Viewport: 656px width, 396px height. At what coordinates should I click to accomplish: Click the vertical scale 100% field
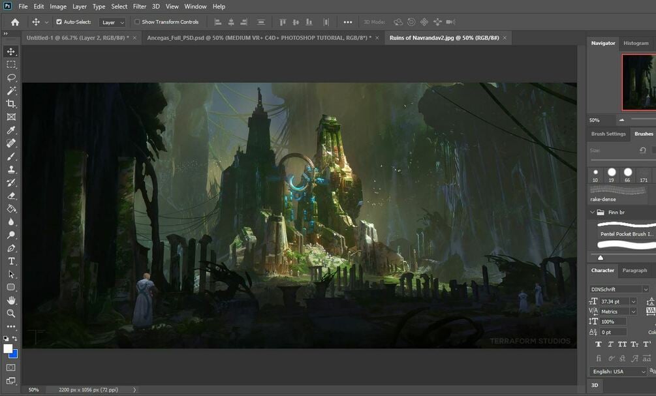[x=614, y=322]
